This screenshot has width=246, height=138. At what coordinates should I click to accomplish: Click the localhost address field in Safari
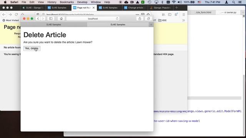tap(93, 19)
